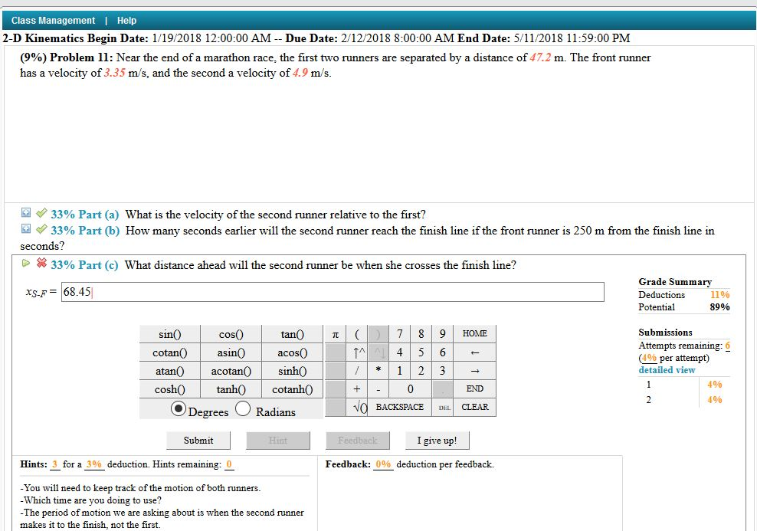Submit the Part (c) answer
The width and height of the screenshot is (757, 531).
[198, 440]
